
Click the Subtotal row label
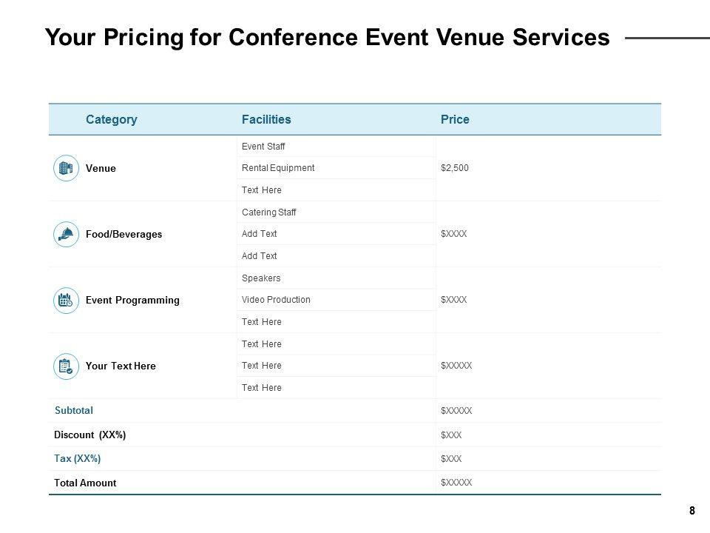[74, 410]
